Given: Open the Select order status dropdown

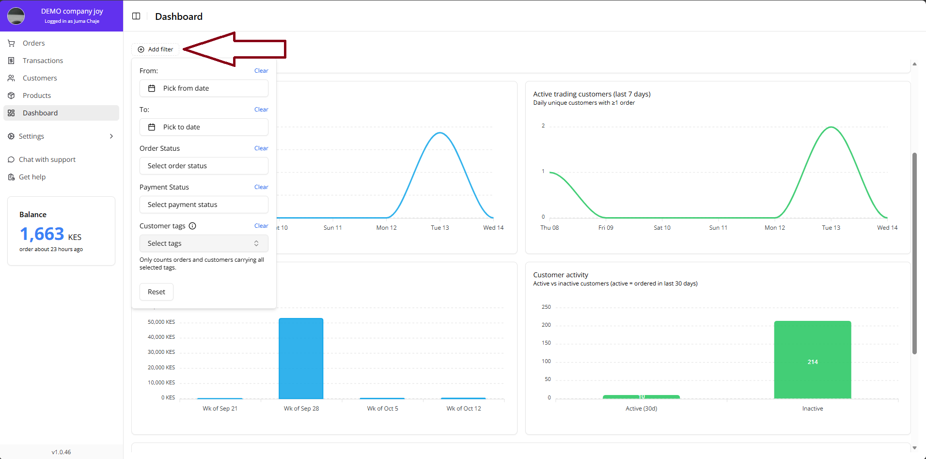Looking at the screenshot, I should tap(204, 166).
